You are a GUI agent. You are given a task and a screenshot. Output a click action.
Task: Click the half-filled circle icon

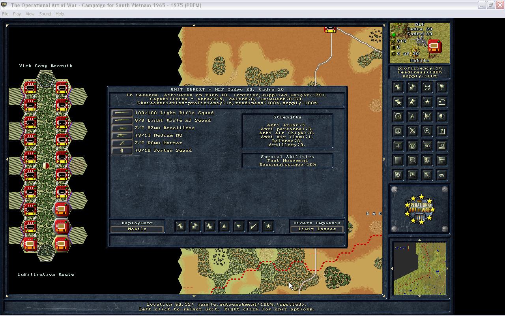point(442,117)
